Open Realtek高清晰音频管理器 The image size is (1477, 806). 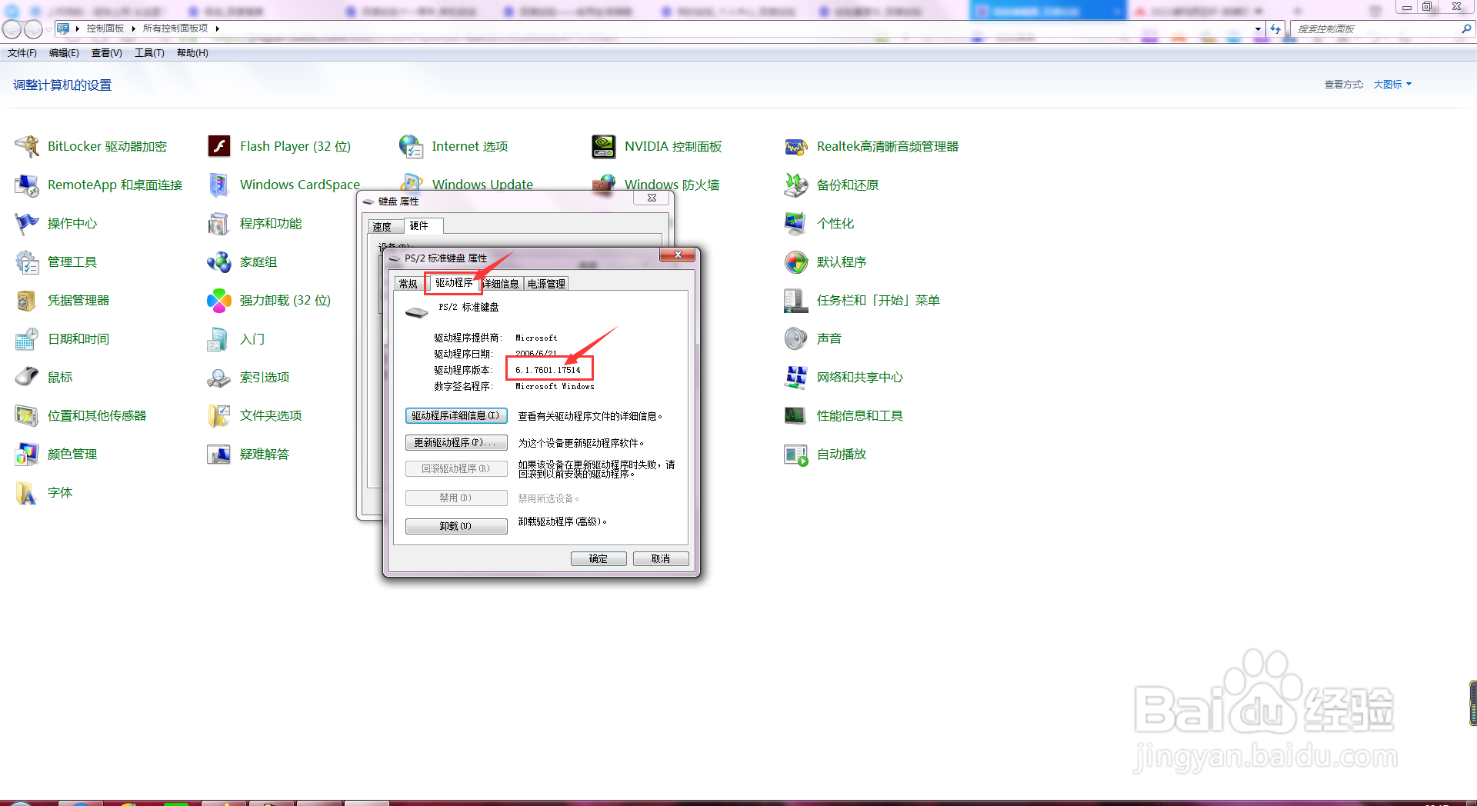coord(886,146)
